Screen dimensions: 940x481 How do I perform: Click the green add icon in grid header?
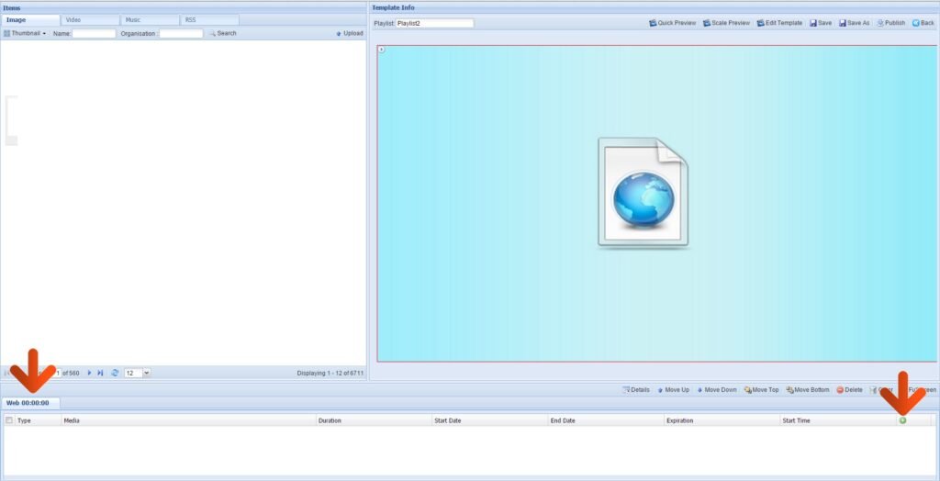(x=902, y=420)
